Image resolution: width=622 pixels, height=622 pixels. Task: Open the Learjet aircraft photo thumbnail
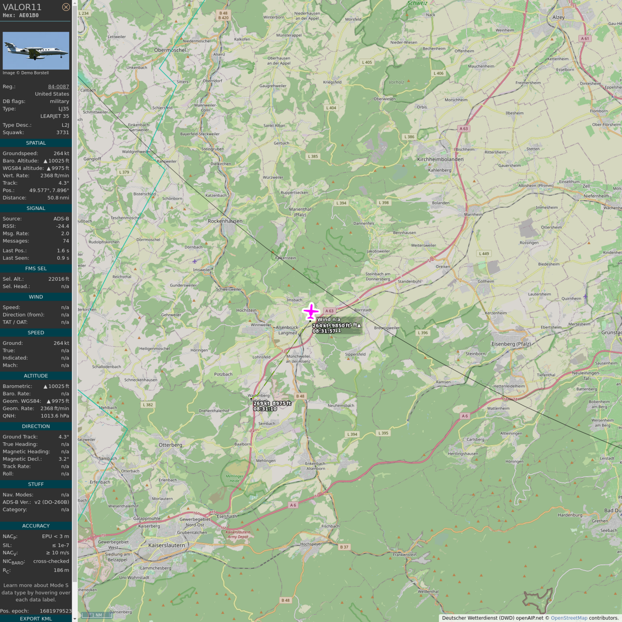click(36, 51)
